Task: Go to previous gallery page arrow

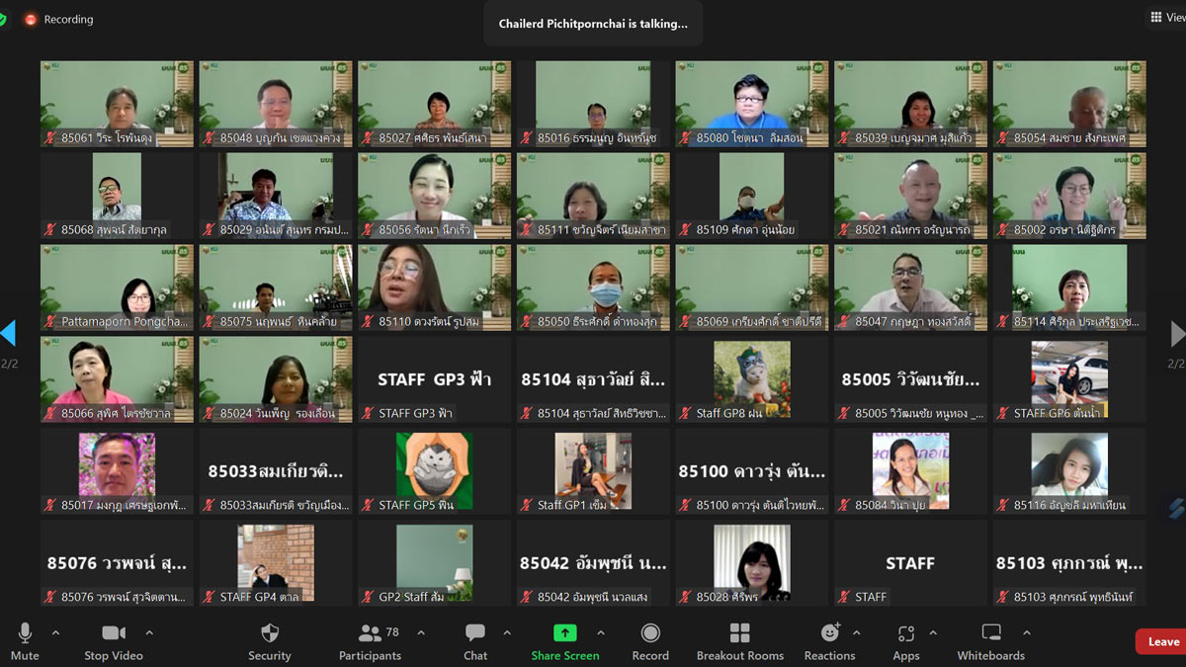Action: [8, 334]
